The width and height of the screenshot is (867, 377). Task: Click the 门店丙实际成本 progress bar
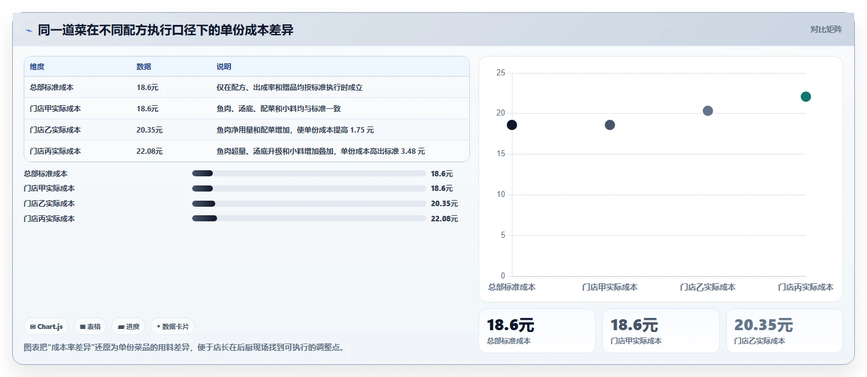(309, 218)
